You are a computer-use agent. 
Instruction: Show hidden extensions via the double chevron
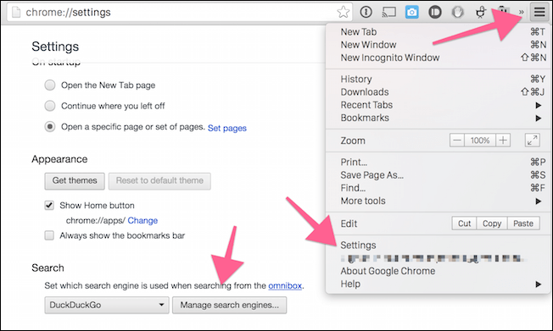point(522,13)
